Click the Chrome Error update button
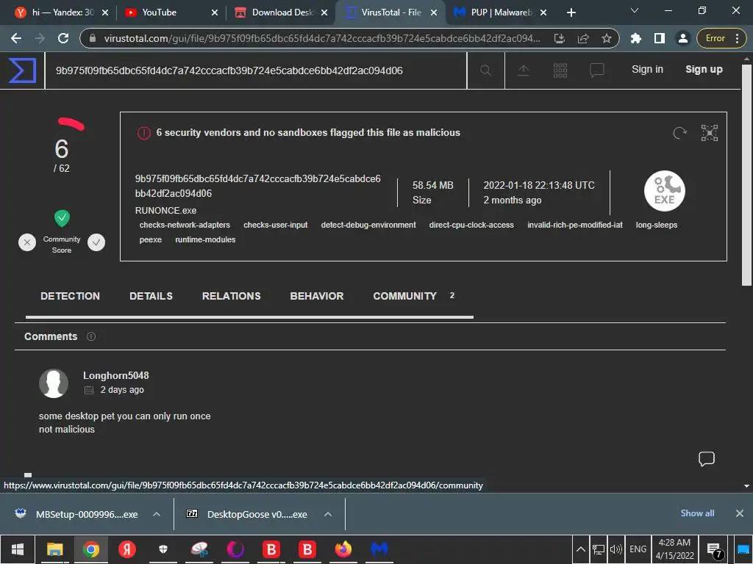This screenshot has width=753, height=564. point(721,38)
